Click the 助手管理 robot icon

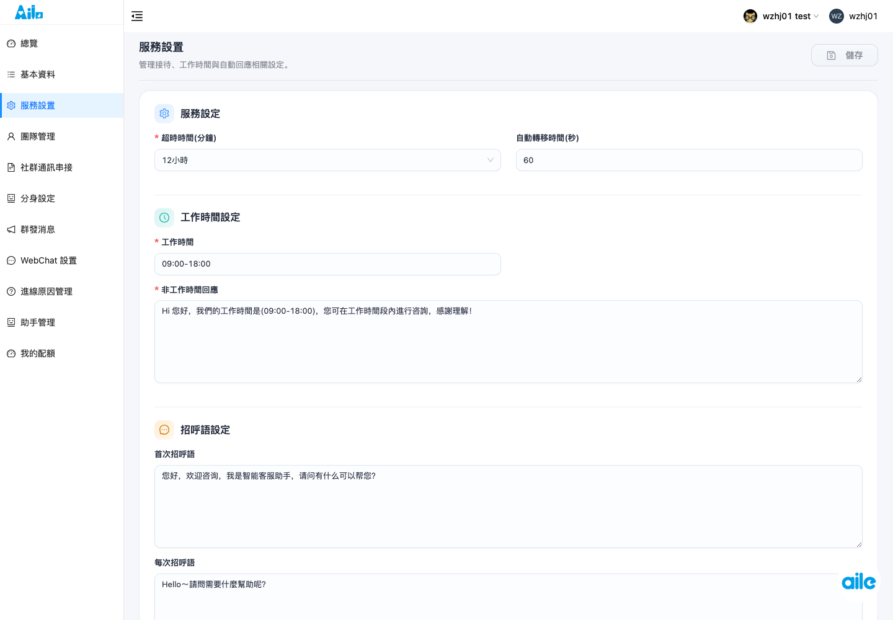(11, 322)
